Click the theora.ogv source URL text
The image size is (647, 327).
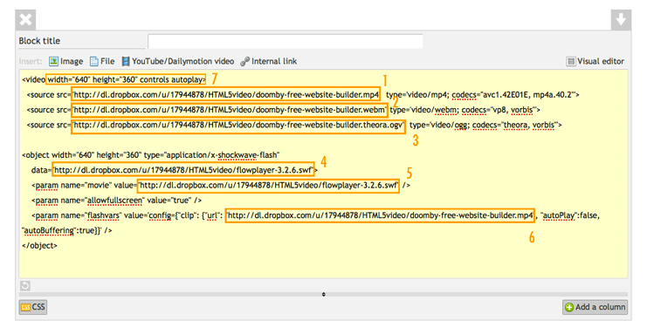pyautogui.click(x=238, y=126)
